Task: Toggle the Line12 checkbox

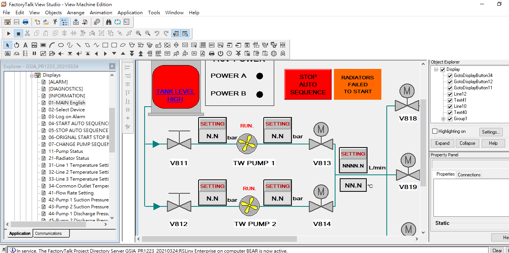Action: pos(450,94)
